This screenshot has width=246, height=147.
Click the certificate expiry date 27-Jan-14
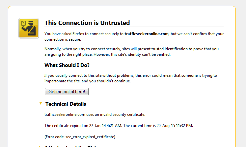(97, 126)
